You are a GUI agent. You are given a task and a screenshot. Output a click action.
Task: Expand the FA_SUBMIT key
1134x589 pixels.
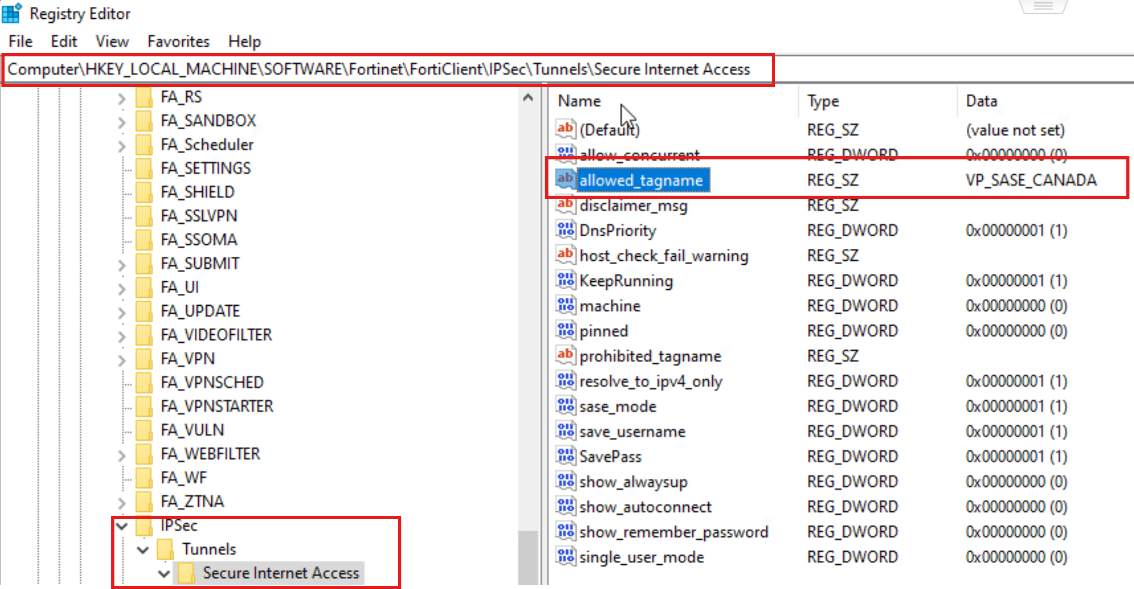tap(122, 265)
